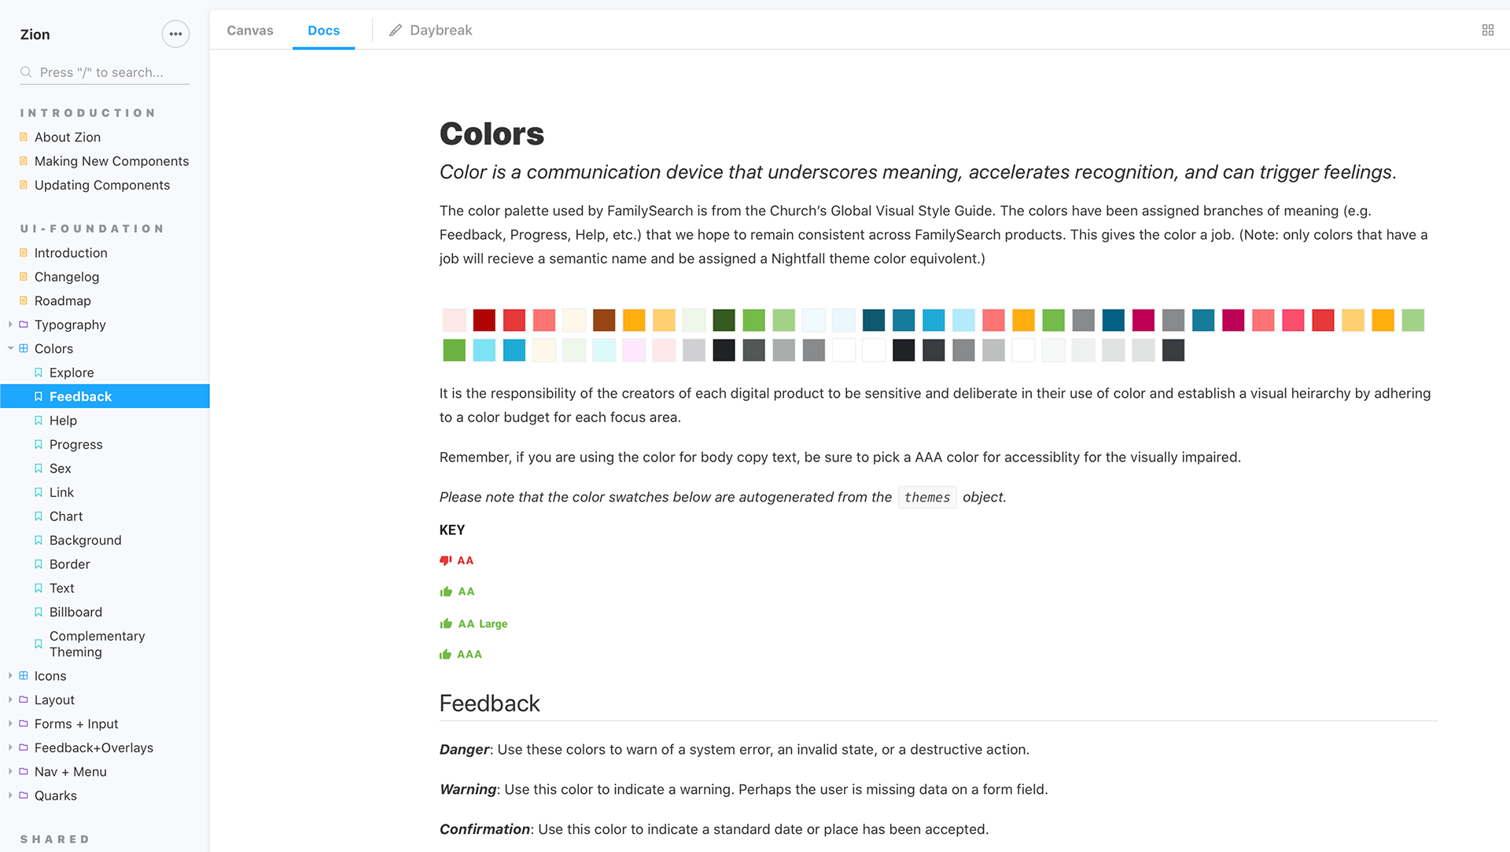
Task: Collapse the Colors tree section arrow
Action: [10, 348]
